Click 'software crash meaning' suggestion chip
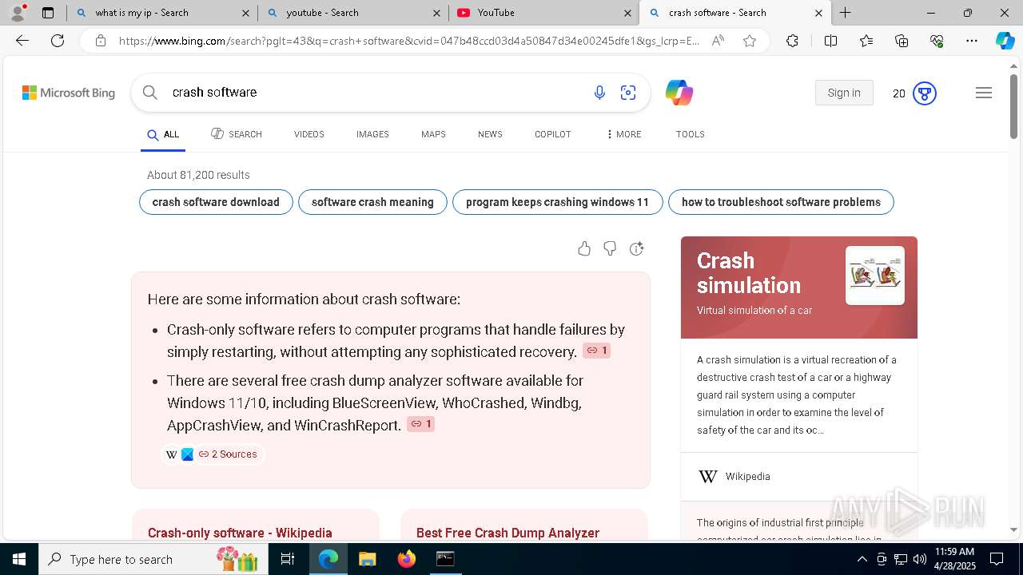The image size is (1023, 575). pyautogui.click(x=372, y=202)
